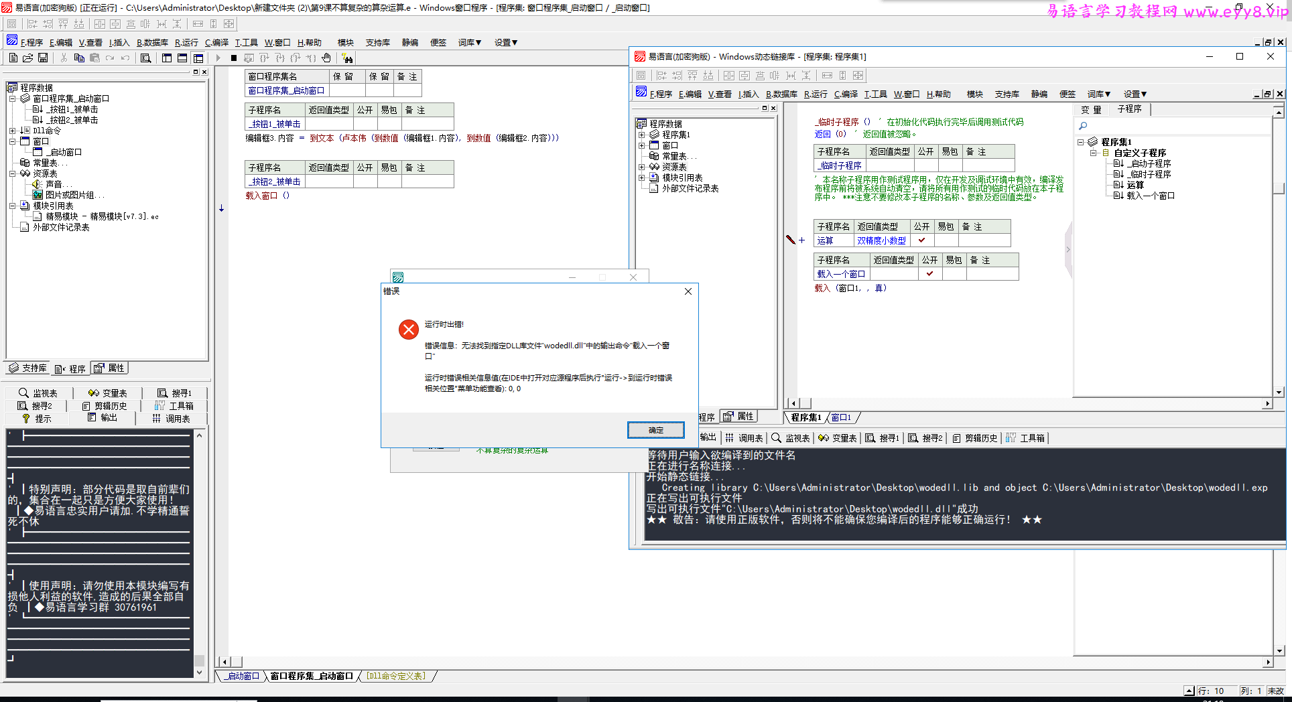
Task: Click the error dialog red X icon
Action: click(409, 329)
